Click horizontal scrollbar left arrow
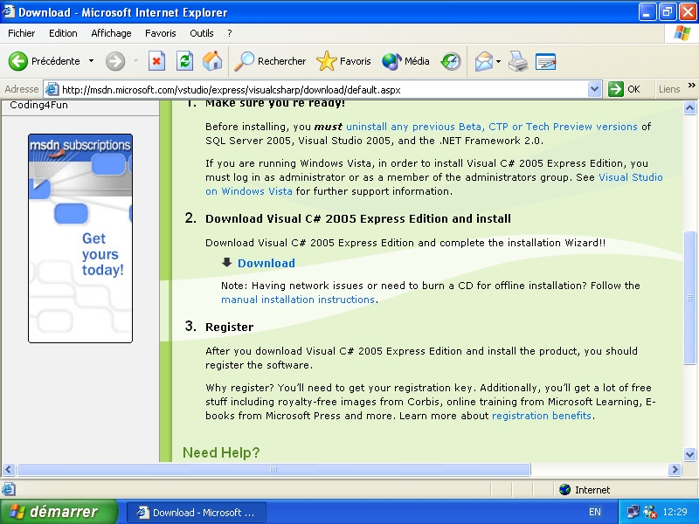The image size is (699, 524). point(9,469)
